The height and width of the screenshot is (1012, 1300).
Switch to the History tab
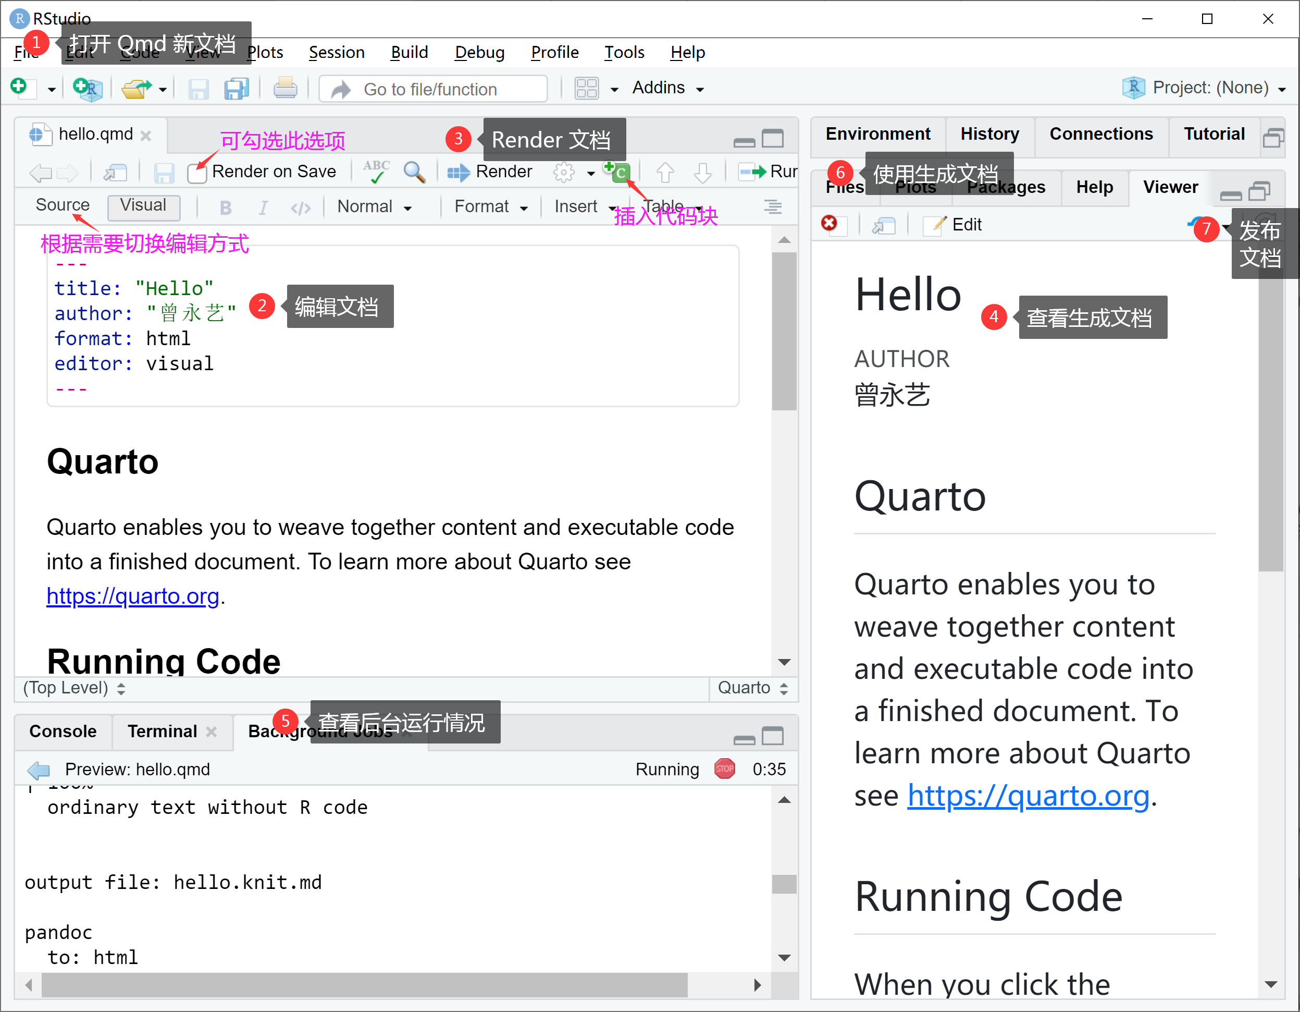[989, 134]
